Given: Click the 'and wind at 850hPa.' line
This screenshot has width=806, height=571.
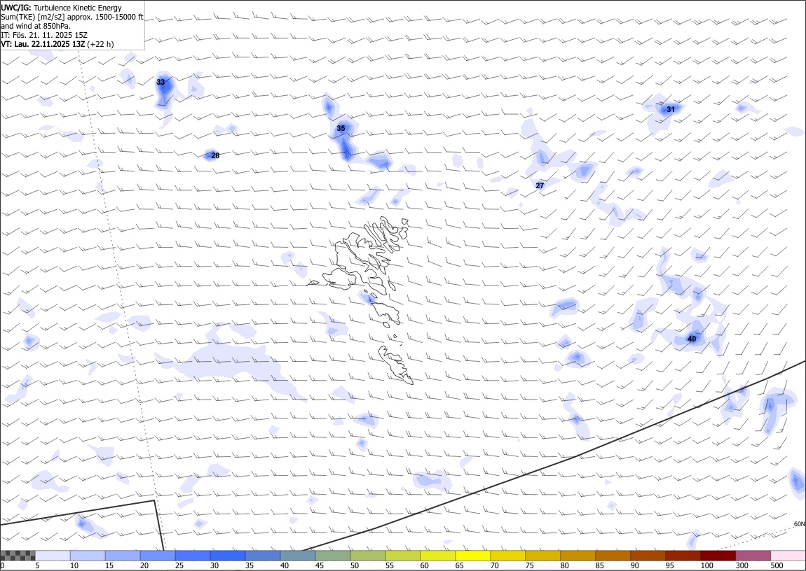Looking at the screenshot, I should [36, 26].
